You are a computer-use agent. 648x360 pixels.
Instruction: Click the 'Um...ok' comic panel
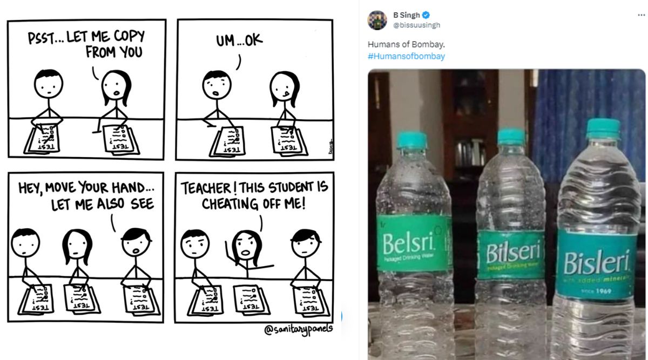click(254, 90)
